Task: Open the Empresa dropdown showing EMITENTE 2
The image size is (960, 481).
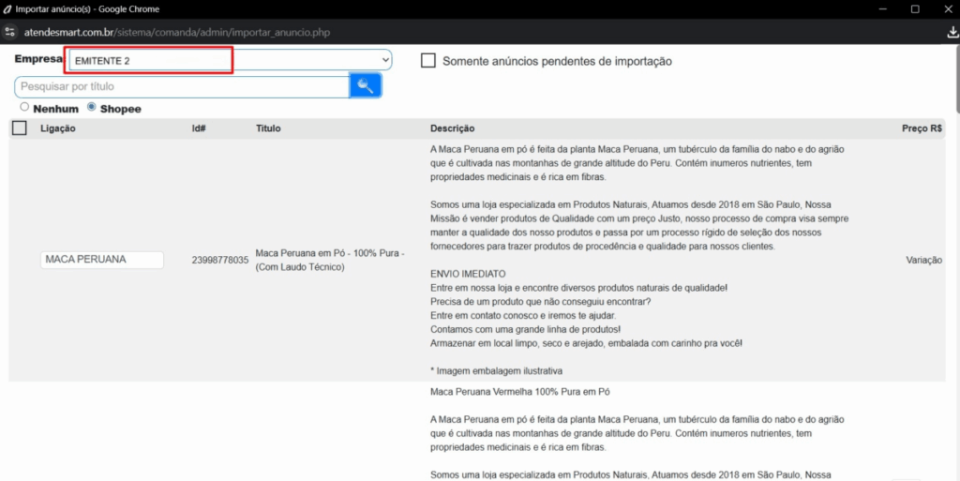Action: 231,60
